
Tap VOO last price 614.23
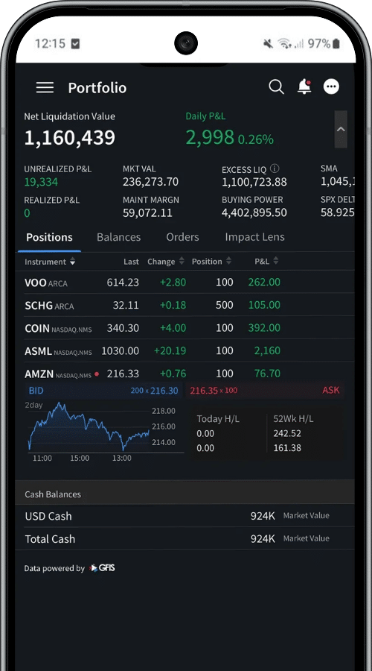pyautogui.click(x=123, y=282)
